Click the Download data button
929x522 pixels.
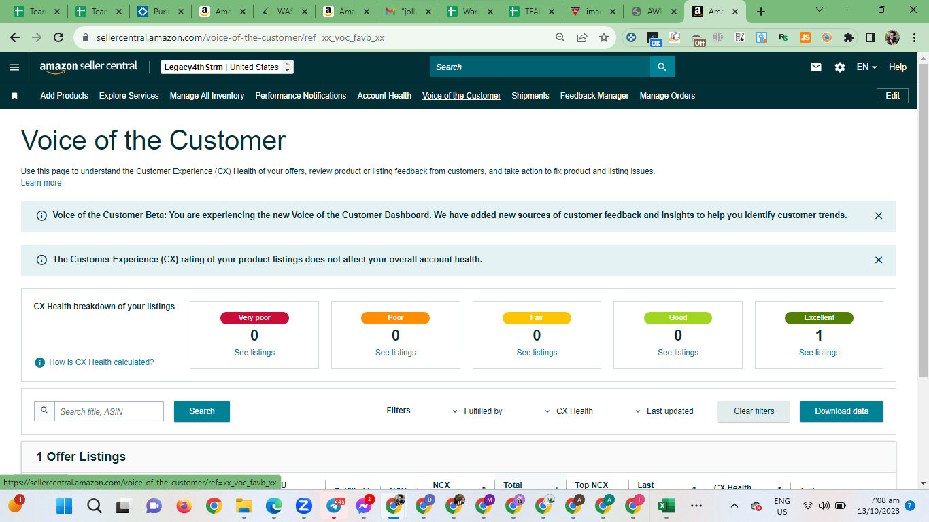[841, 411]
